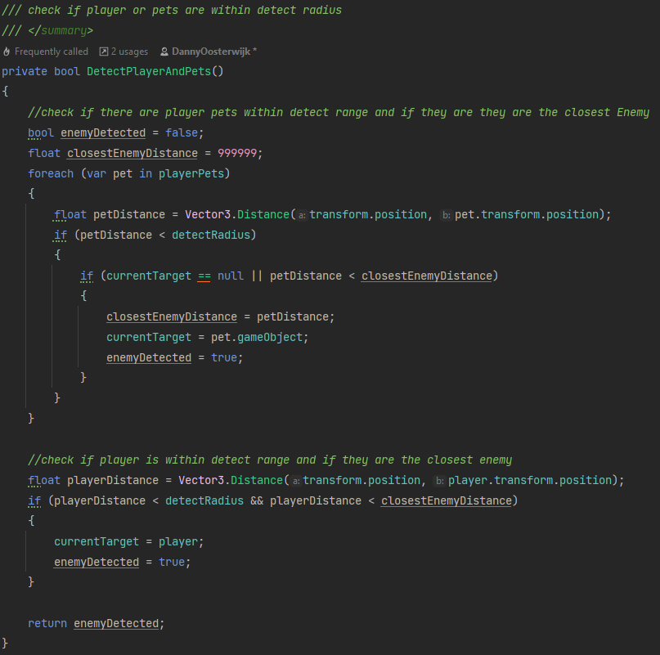
Task: Click the double-equals operator before null
Action: coord(204,276)
